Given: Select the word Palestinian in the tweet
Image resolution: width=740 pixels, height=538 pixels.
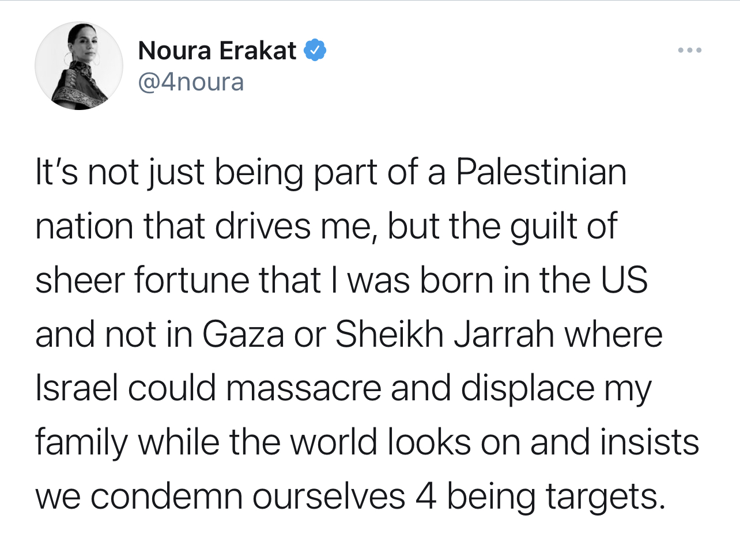Looking at the screenshot, I should [x=541, y=173].
